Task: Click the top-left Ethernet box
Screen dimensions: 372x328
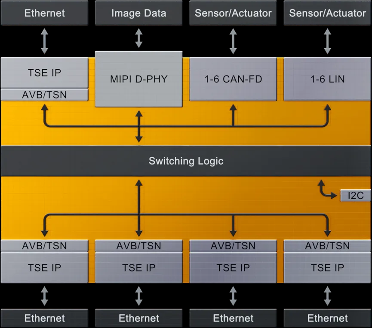Action: click(44, 13)
